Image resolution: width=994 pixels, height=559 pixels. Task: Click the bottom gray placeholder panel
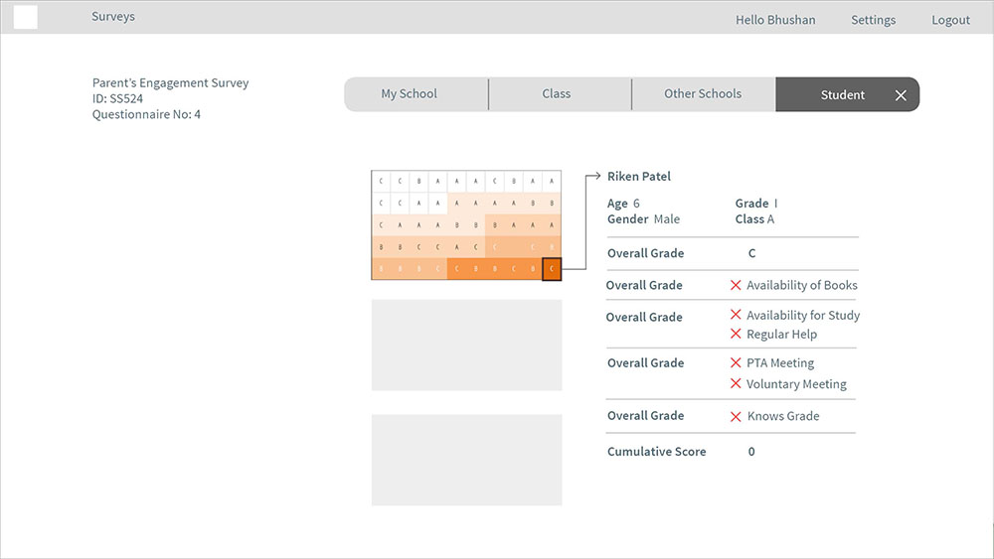pyautogui.click(x=466, y=461)
